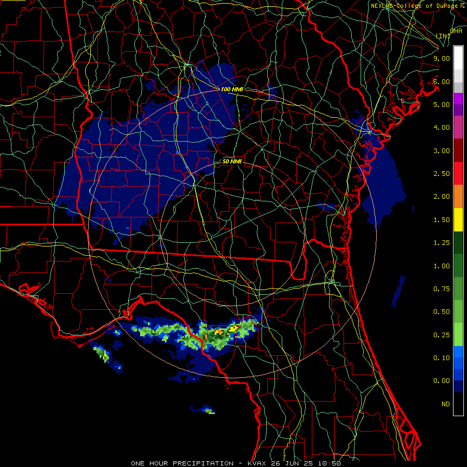Screen dimensions: 467x467
Task: Click the 2.50 legend value
Action: (442, 174)
